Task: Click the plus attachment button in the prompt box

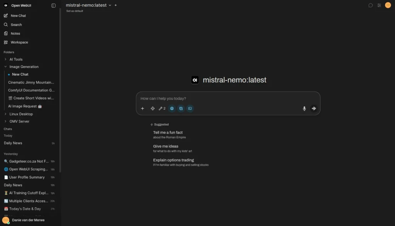Action: coord(143,109)
